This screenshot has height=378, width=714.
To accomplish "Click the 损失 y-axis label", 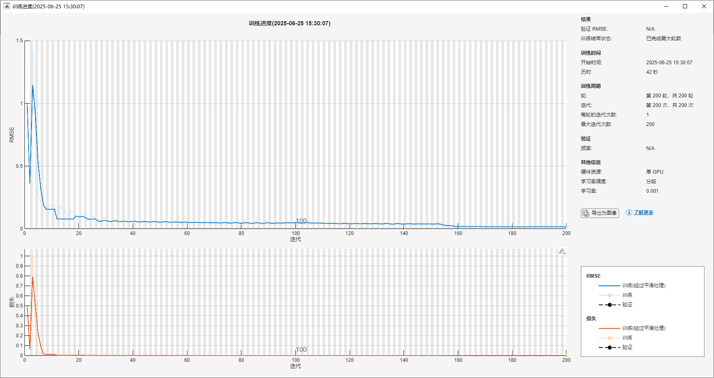I will [12, 302].
